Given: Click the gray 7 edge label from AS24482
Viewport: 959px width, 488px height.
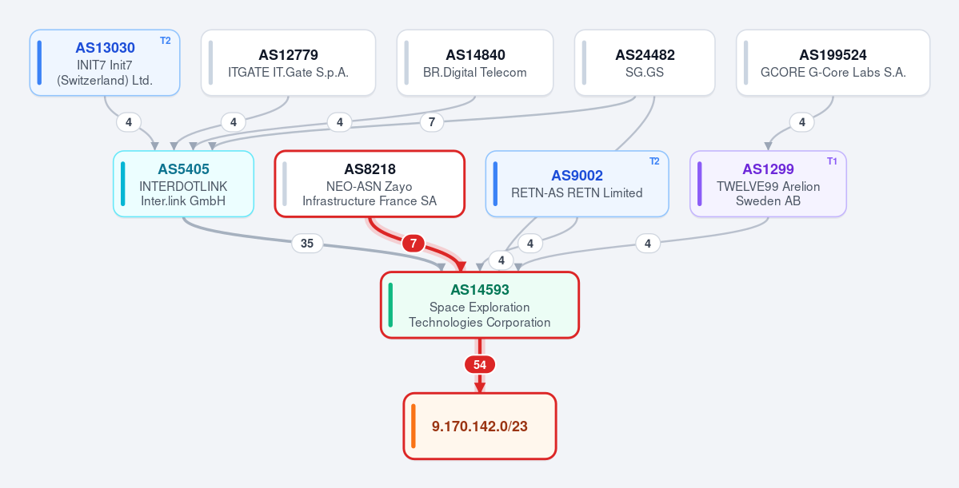Looking at the screenshot, I should pyautogui.click(x=432, y=122).
